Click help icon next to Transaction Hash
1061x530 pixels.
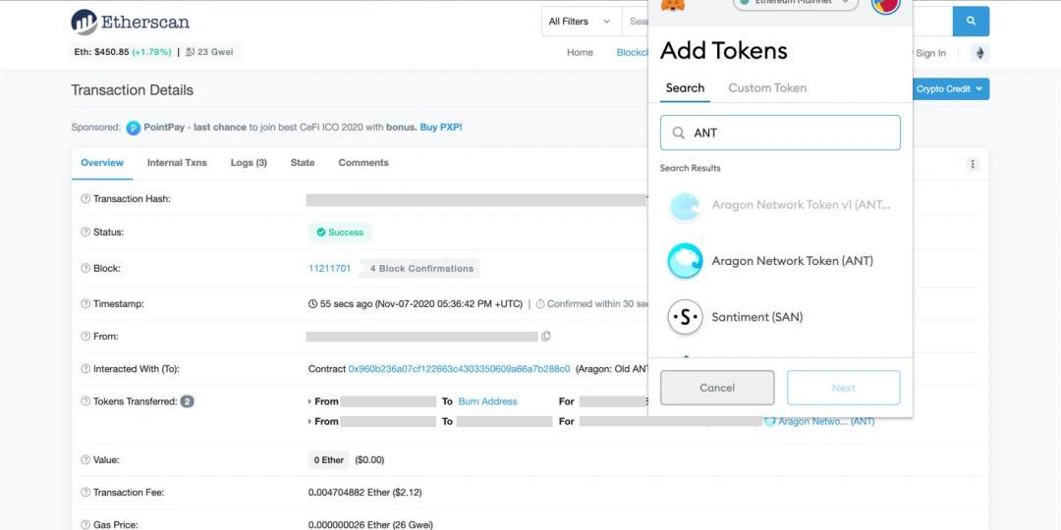pos(85,199)
